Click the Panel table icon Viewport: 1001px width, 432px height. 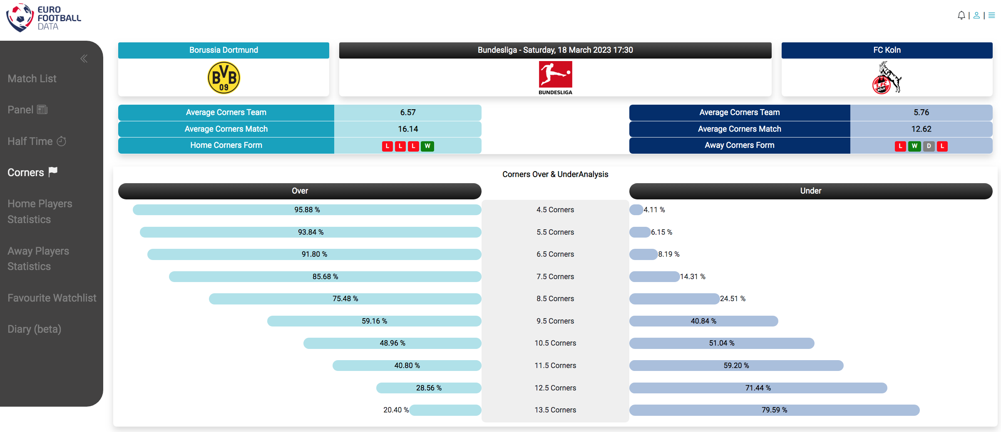coord(42,110)
